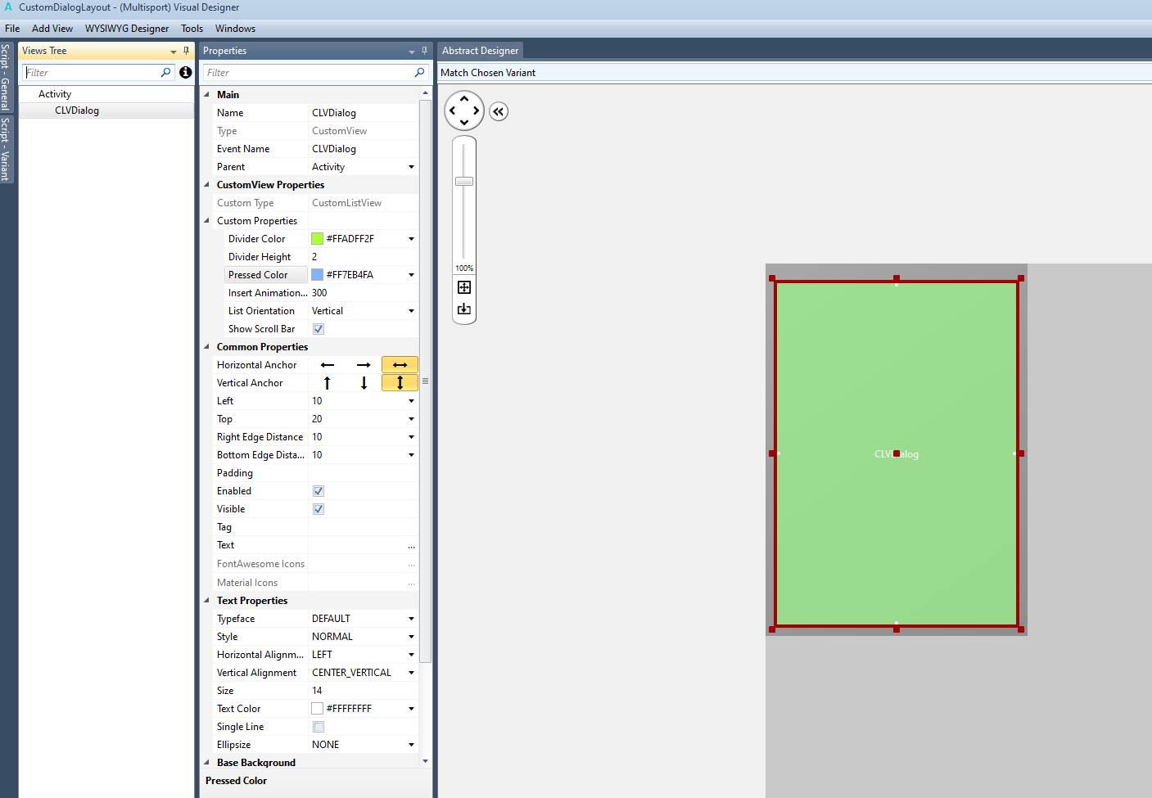Click the icon below fit-to-screen
The image size is (1152, 798).
464,309
